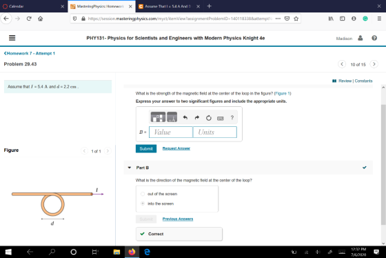Screen dimensions: 386x258
Task: Click the page vertical scrollbar
Action: (383, 165)
